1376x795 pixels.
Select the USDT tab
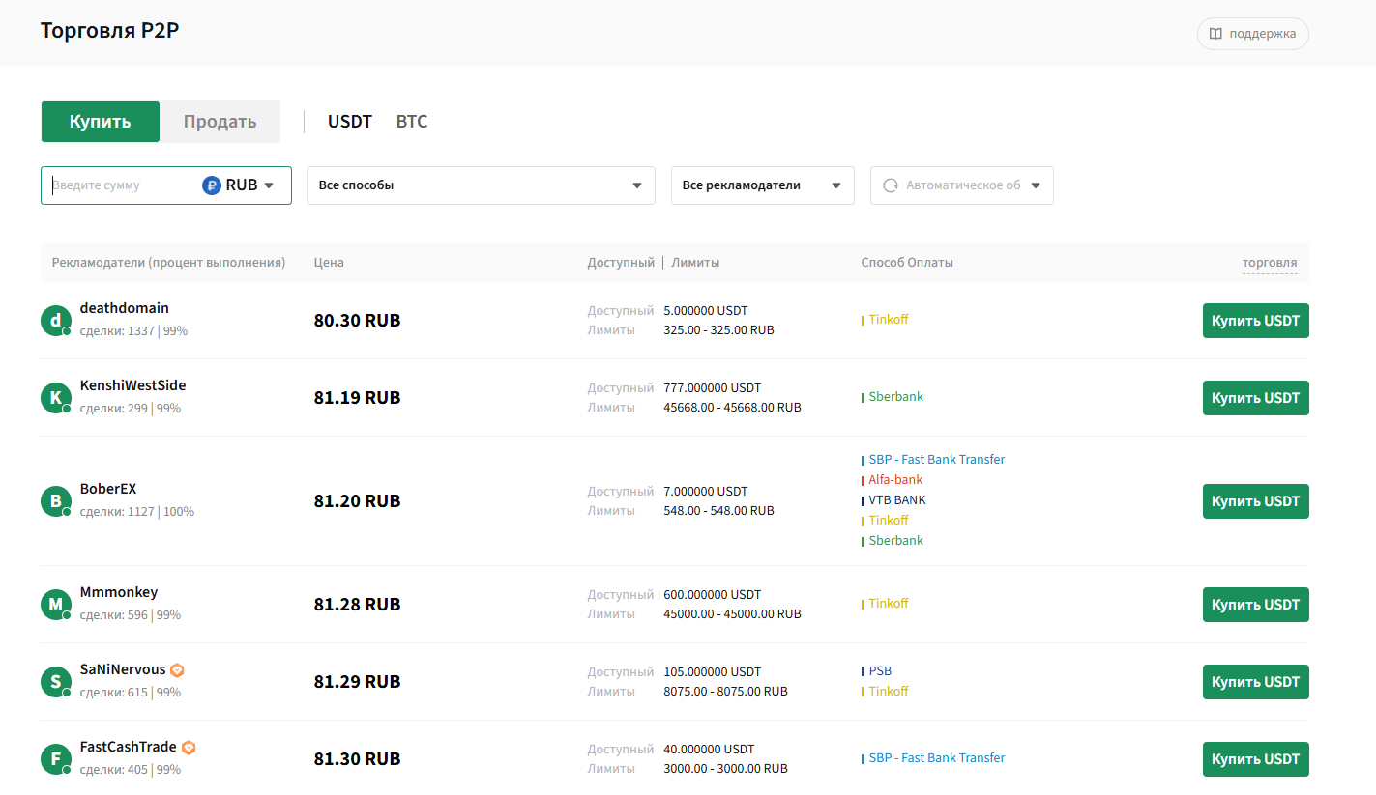350,122
